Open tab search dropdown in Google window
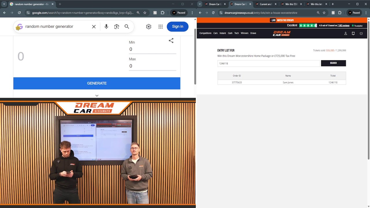Screen dimensions: 370x208 point(4,4)
